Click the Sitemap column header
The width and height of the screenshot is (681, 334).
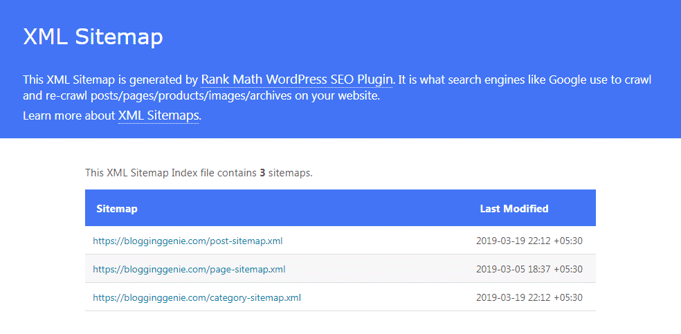pos(117,209)
